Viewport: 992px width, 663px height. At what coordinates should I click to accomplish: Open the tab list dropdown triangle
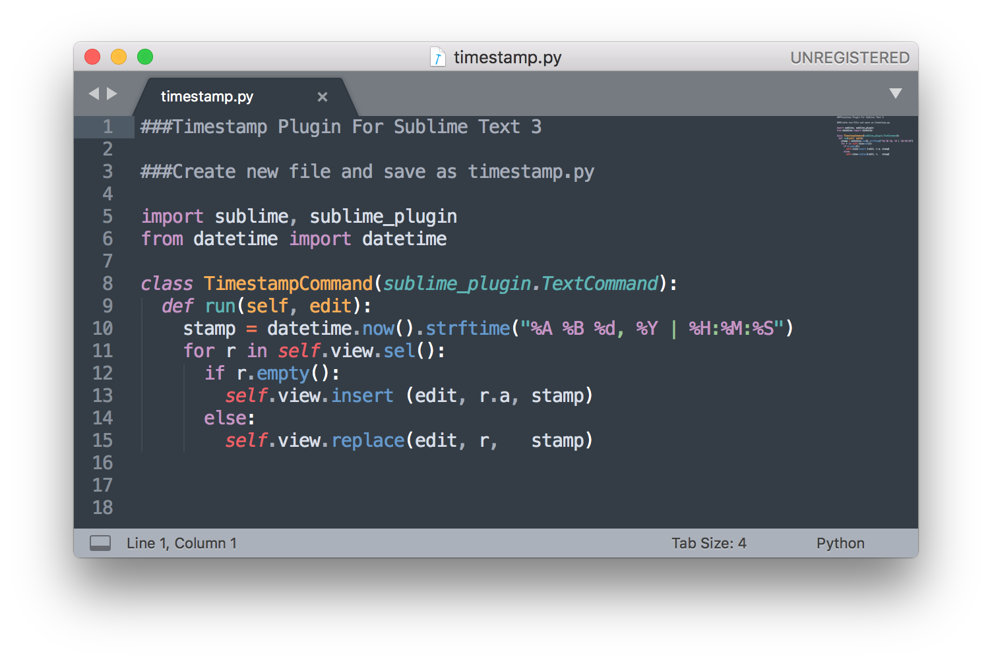tap(895, 93)
